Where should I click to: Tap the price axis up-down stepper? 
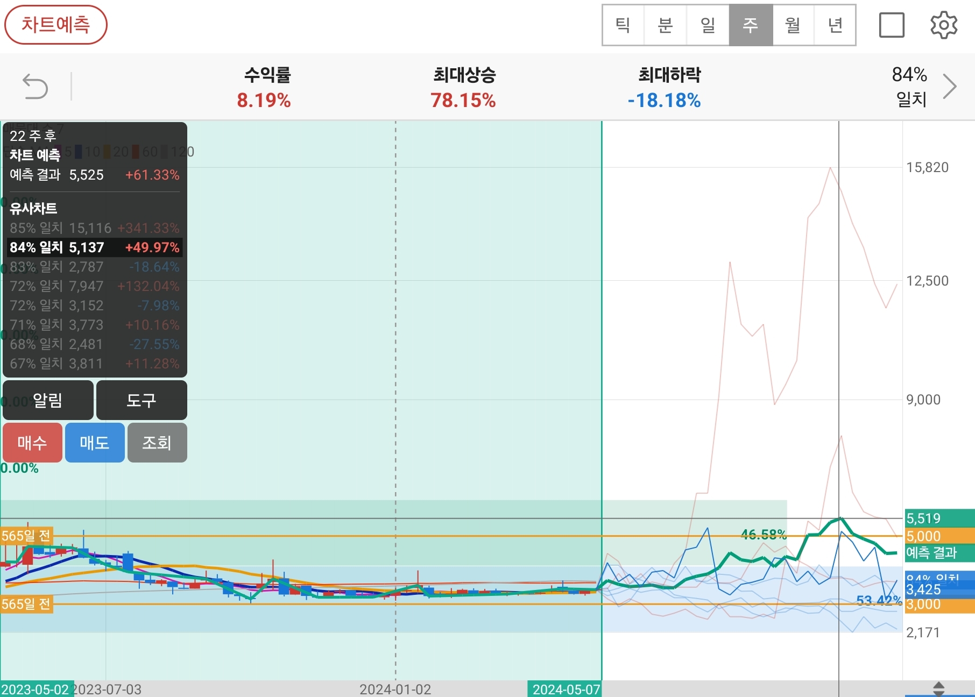tap(938, 689)
